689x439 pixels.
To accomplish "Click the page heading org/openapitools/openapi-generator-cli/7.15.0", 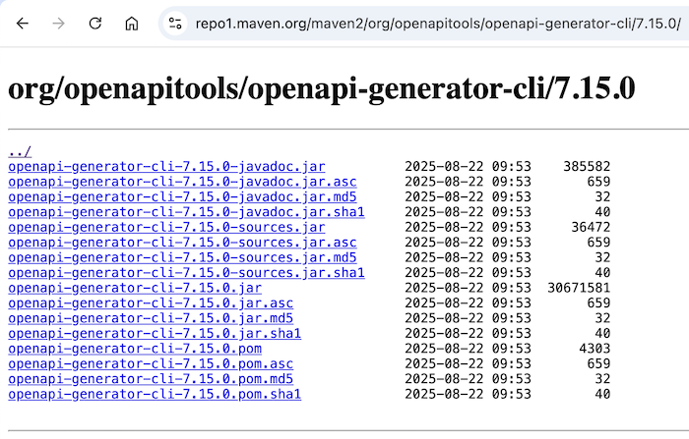I will coord(322,89).
